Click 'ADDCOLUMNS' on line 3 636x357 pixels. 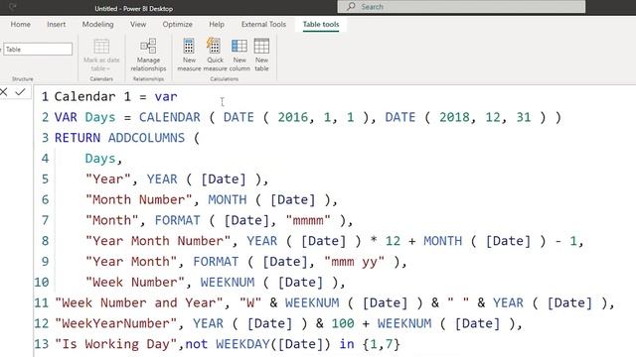point(146,138)
